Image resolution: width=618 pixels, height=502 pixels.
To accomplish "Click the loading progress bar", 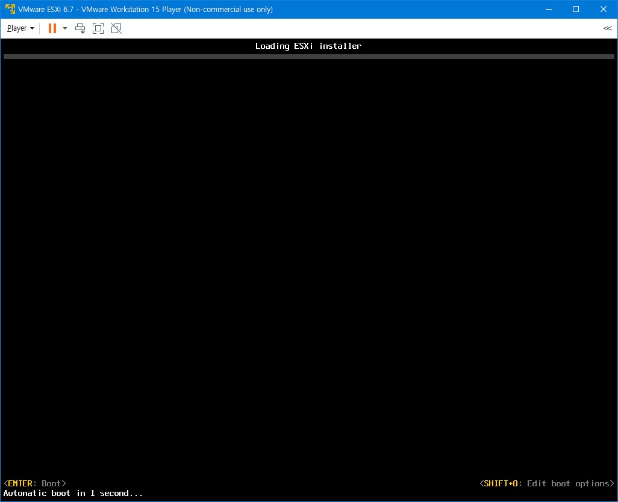I will (x=309, y=57).
